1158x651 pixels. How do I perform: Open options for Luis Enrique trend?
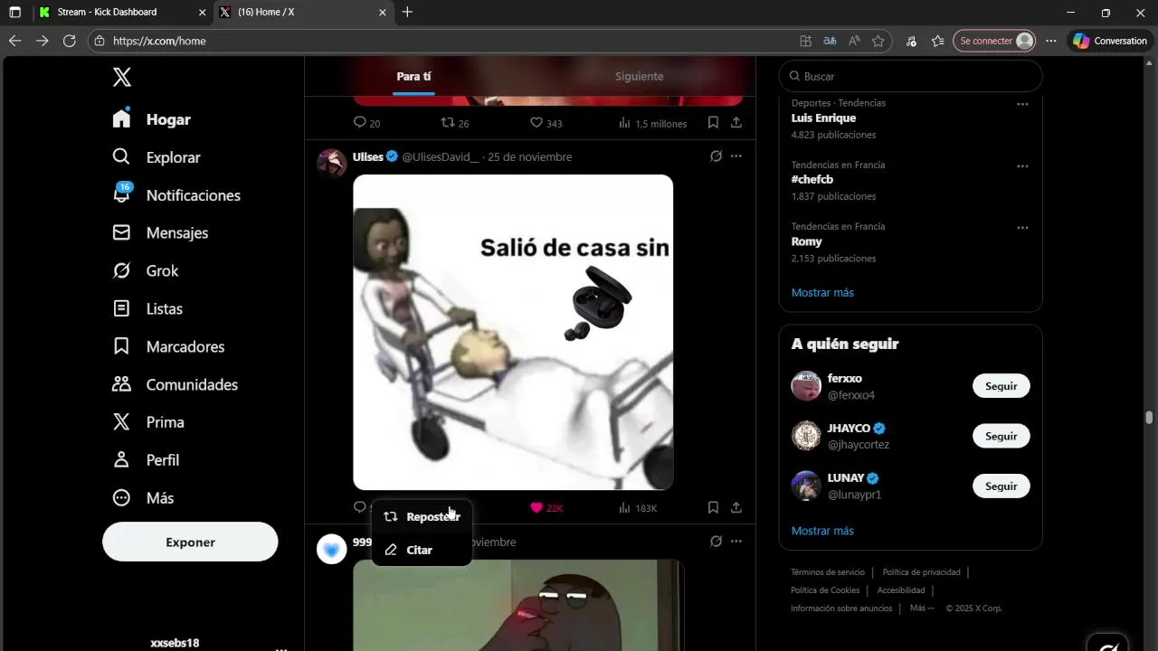(1022, 104)
